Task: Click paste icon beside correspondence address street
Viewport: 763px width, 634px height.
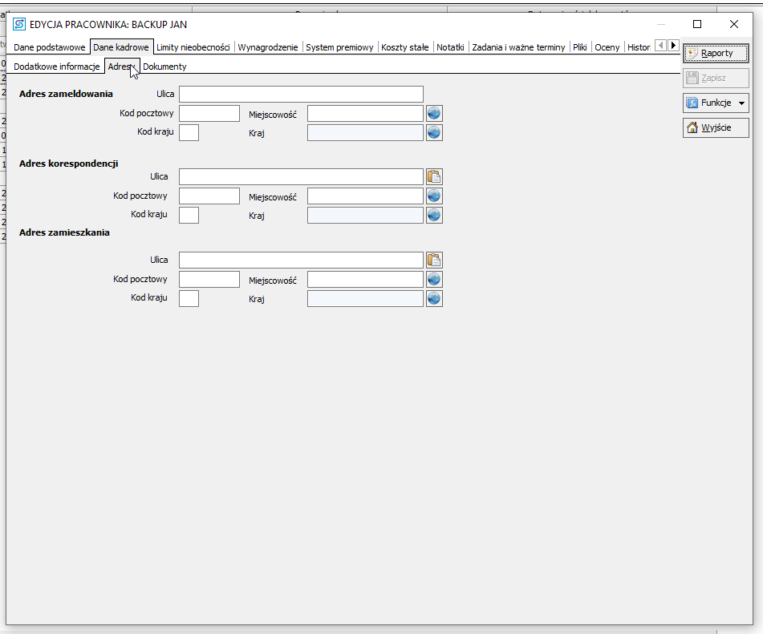Action: pyautogui.click(x=434, y=177)
